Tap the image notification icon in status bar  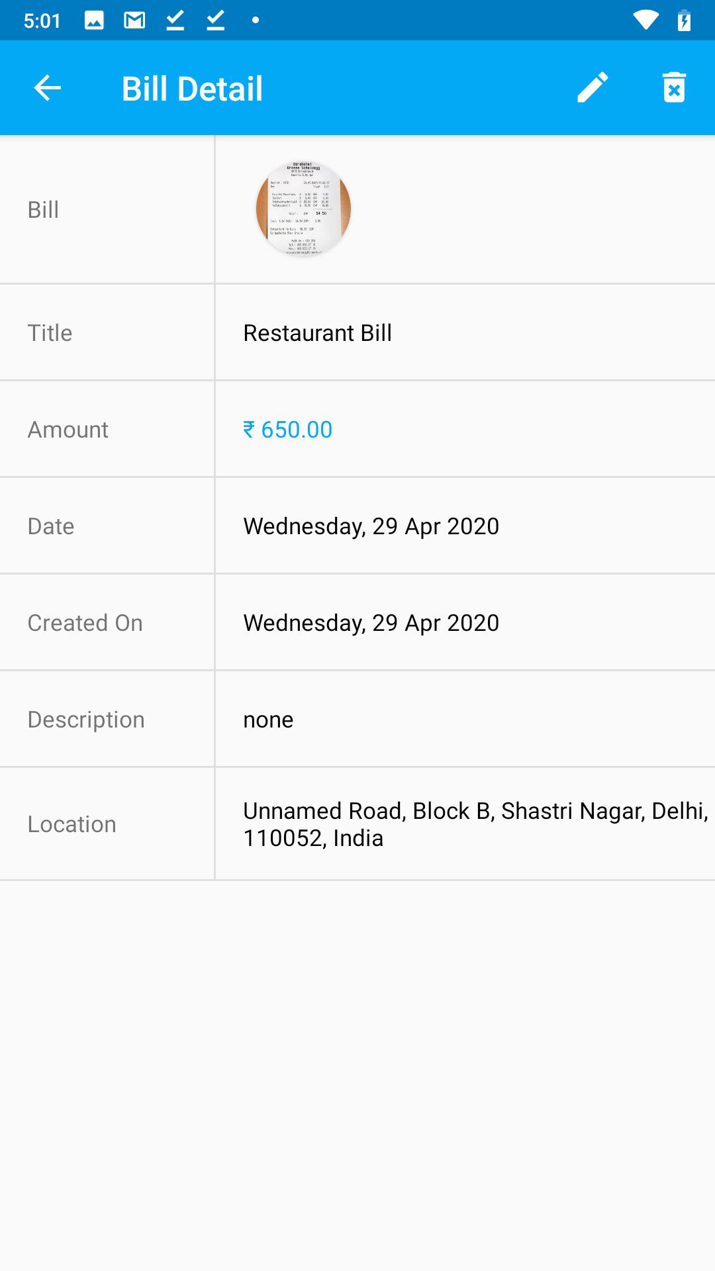[x=94, y=21]
